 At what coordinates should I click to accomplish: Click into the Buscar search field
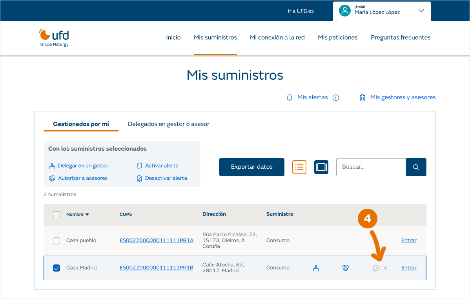point(371,167)
